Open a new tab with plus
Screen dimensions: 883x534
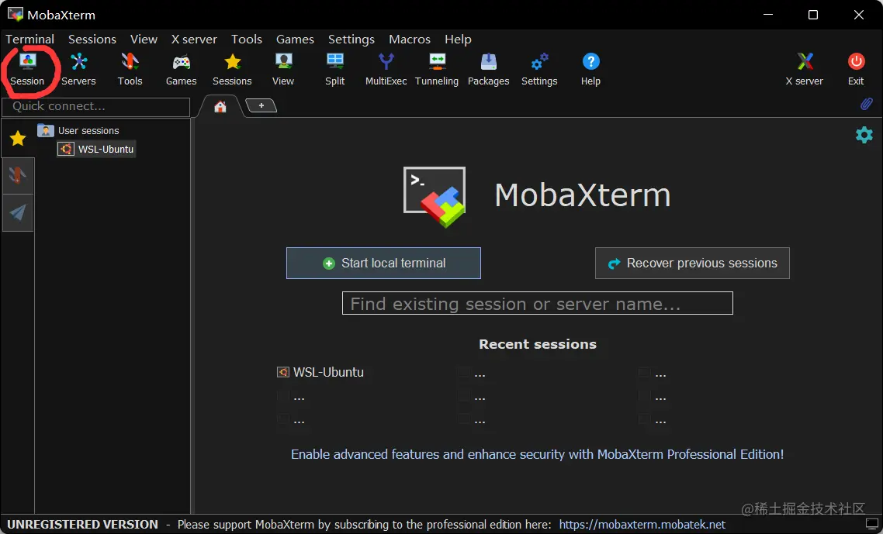[261, 105]
